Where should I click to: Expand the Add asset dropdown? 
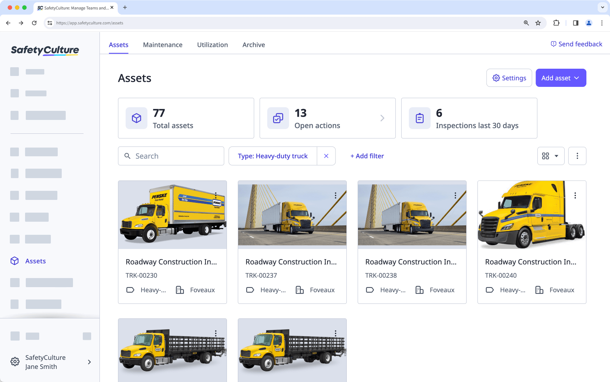[561, 78]
